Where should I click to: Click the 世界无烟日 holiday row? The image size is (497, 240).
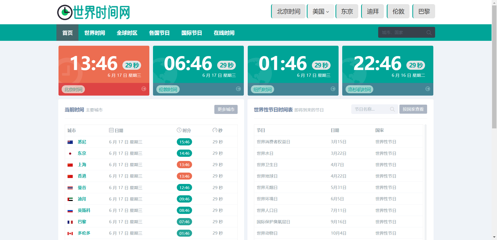338,188
